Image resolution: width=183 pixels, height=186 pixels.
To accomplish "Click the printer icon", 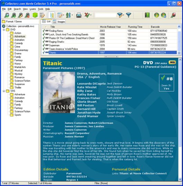I will [79, 15].
